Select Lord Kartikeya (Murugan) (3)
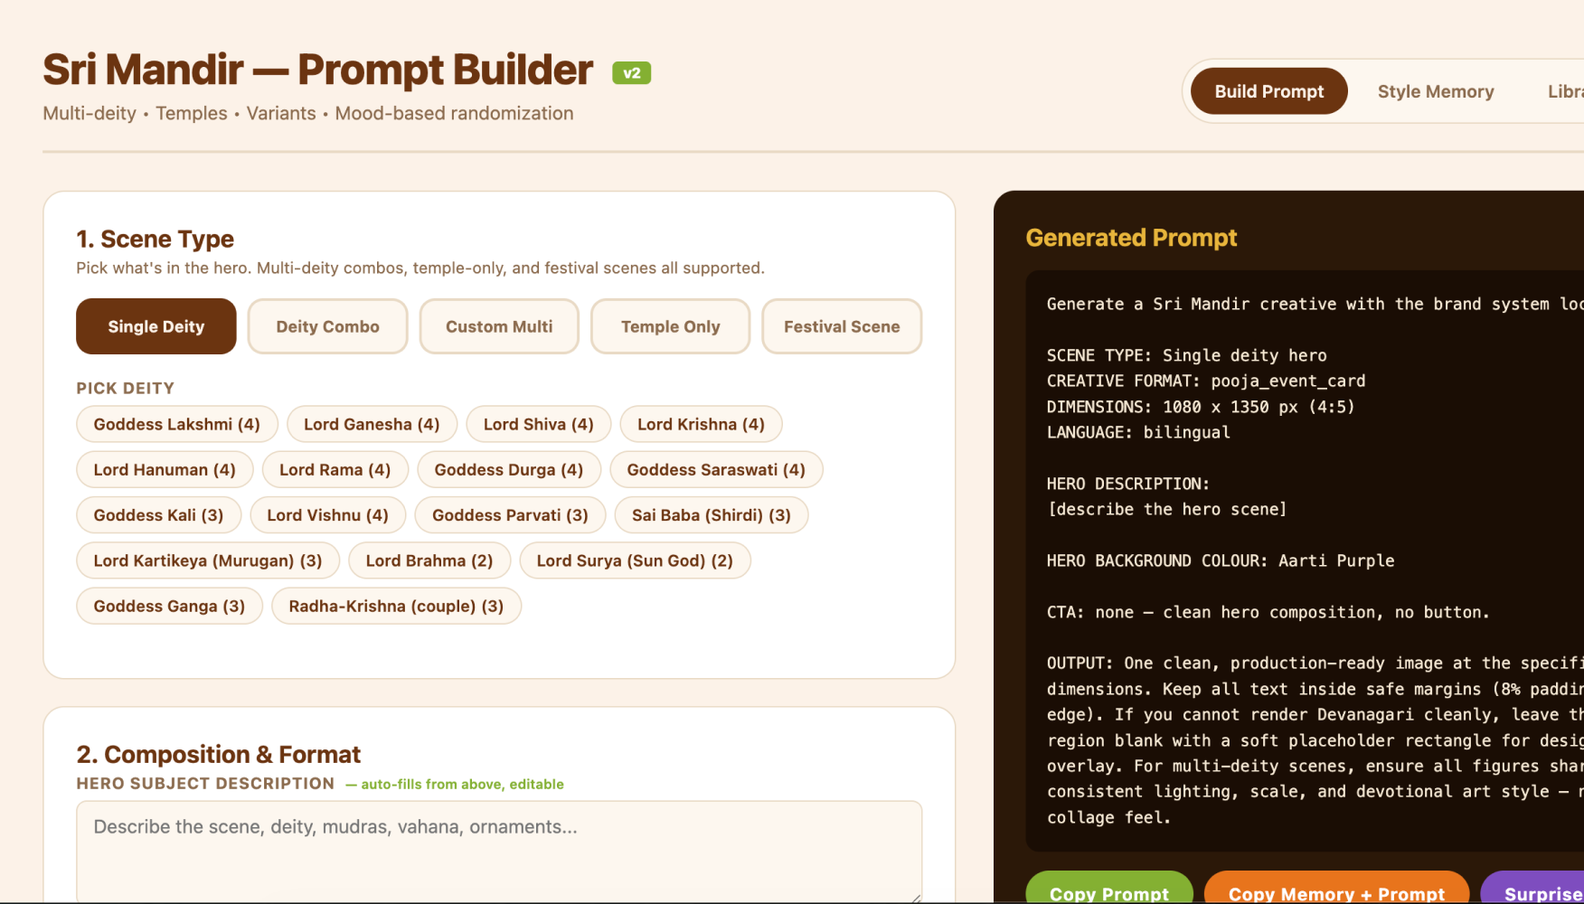 [x=208, y=560]
